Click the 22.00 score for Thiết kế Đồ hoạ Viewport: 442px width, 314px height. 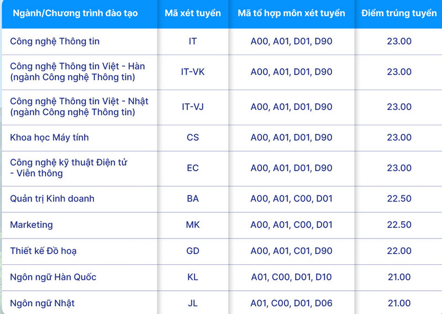[x=399, y=251]
